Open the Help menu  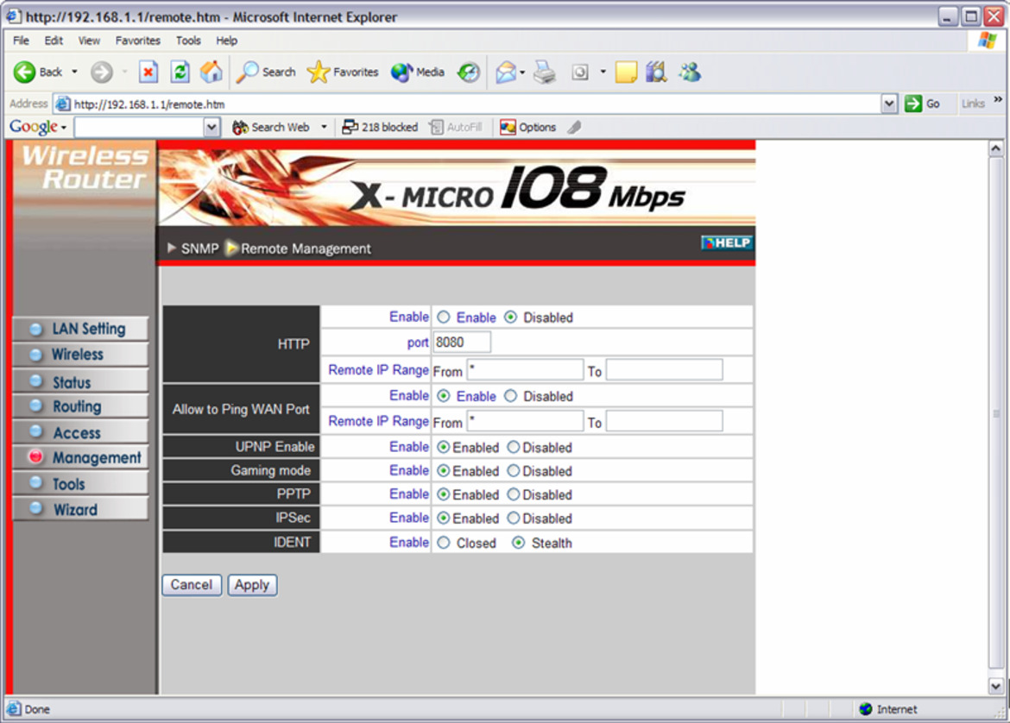coord(226,41)
